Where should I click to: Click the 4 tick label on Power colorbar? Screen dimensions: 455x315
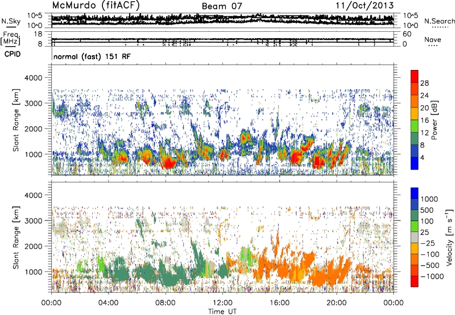[x=422, y=157]
